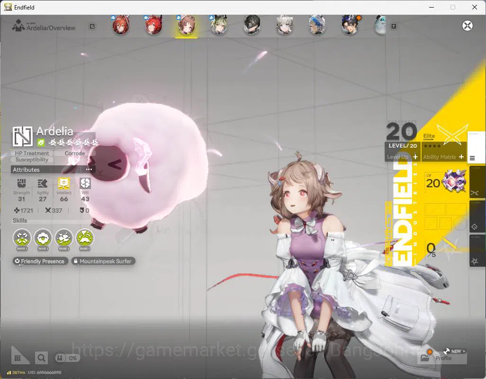Select the white-haired operator portrait
Image resolution: width=486 pixels, height=379 pixels.
coord(285,26)
